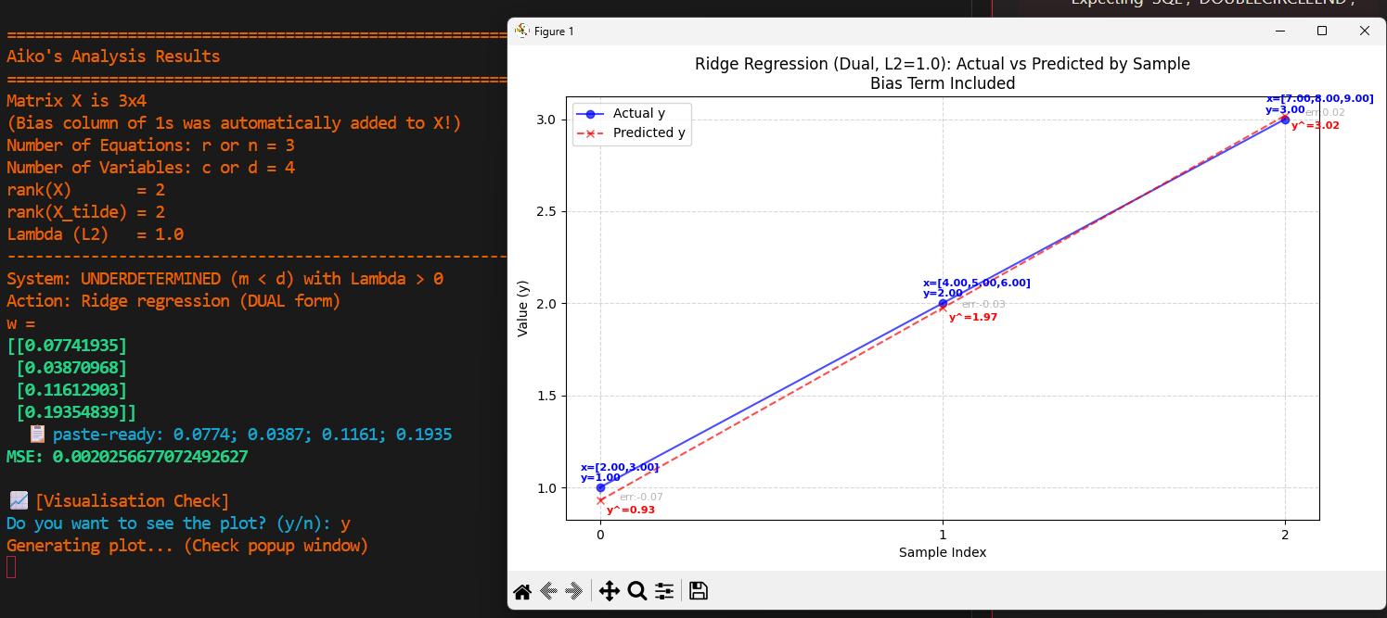
Task: Select the actual data point at index 1
Action: point(943,303)
